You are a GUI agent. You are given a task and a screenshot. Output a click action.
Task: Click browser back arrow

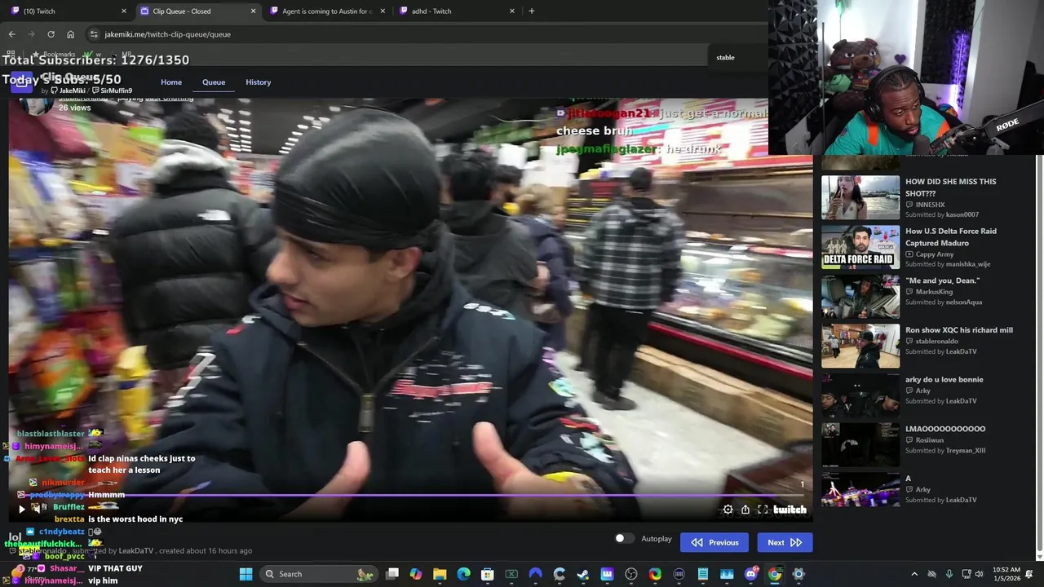11,34
